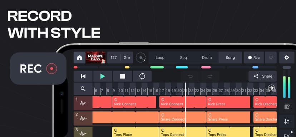Select the Snare Connect clip

click(x=183, y=117)
